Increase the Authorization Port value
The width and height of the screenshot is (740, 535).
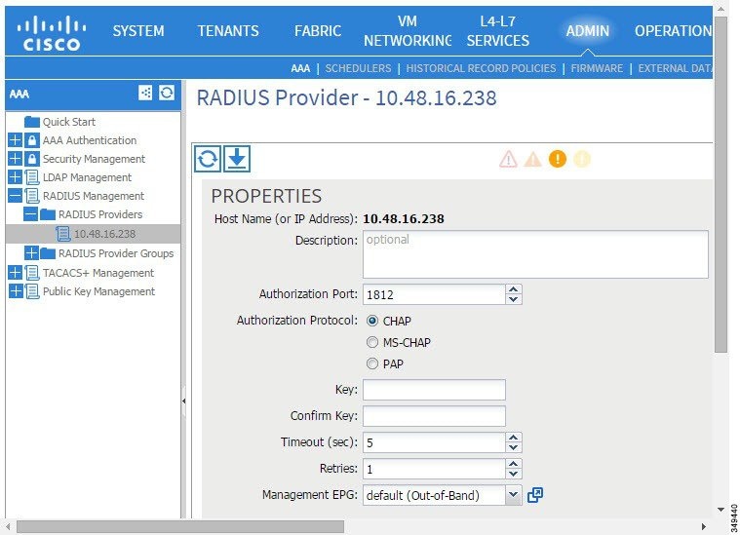tap(514, 289)
